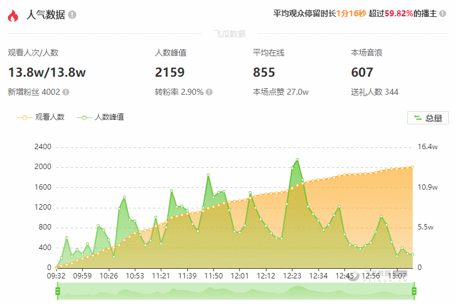Click the 观看人次/人数 value 13.8w/13.8w
Screen dimensions: 455x305
[47, 72]
